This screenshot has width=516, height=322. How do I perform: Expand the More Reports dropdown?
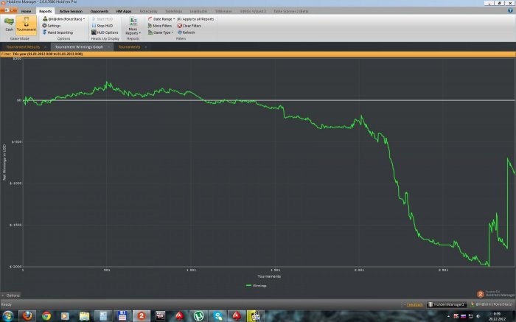click(x=133, y=26)
